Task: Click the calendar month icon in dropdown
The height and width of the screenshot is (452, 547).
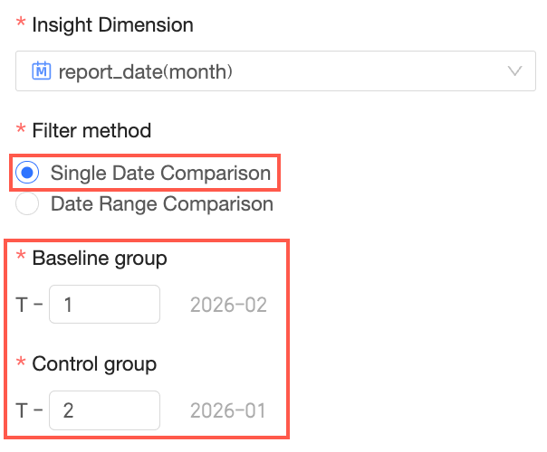Action: (41, 71)
